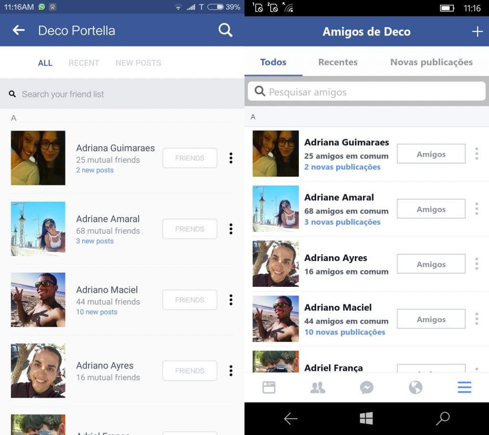Tap FRIENDS button for Adriana Guimaraes

190,158
